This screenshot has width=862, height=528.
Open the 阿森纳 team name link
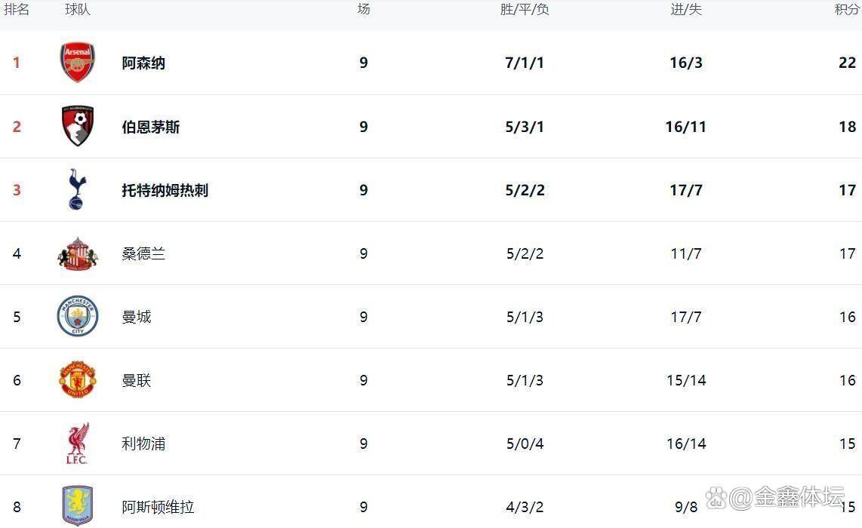(x=143, y=63)
